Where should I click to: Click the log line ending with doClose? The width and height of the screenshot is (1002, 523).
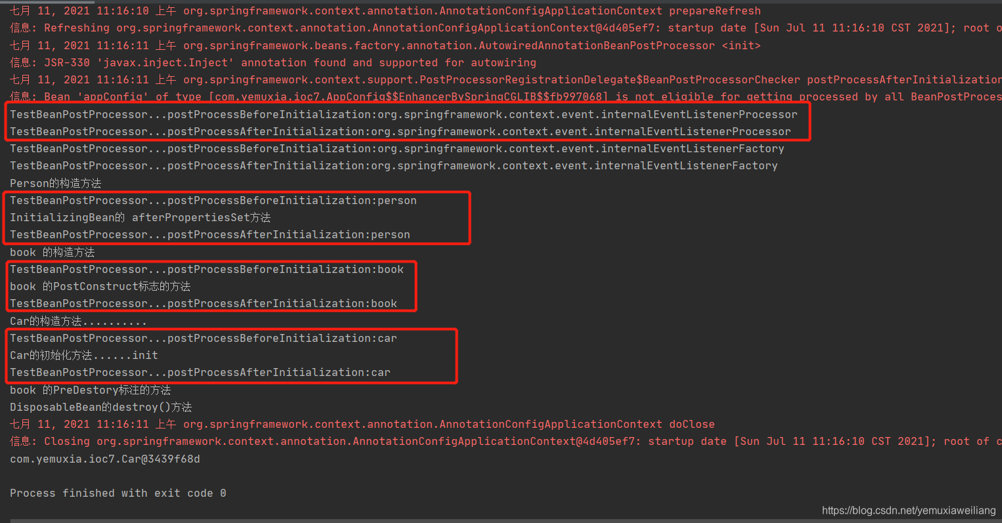(362, 425)
